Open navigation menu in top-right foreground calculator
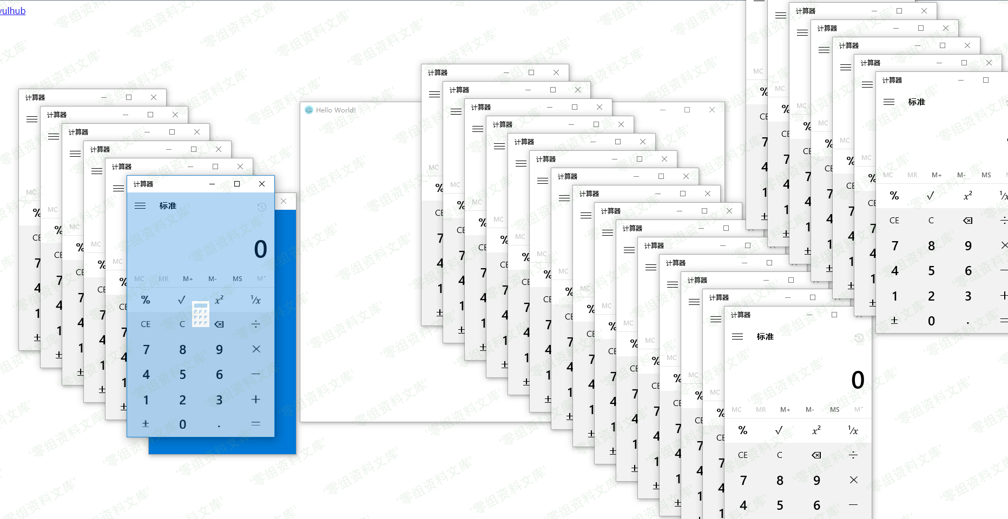 (888, 102)
